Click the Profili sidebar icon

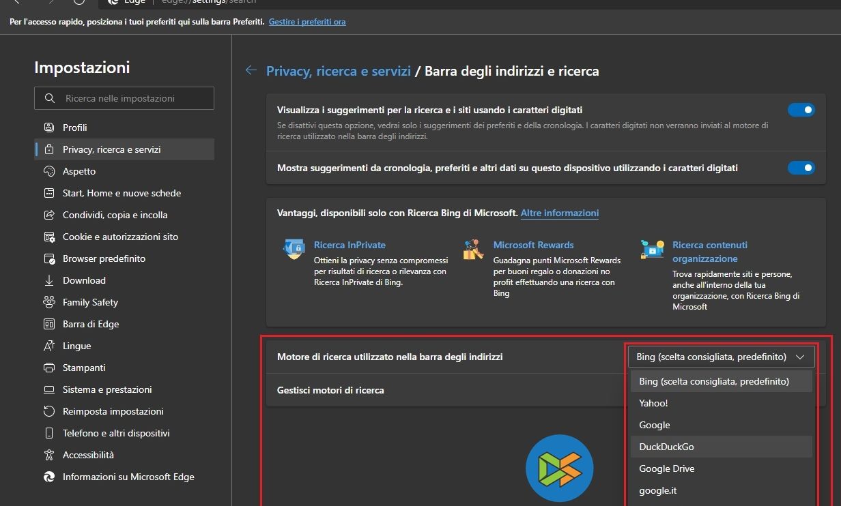click(49, 128)
